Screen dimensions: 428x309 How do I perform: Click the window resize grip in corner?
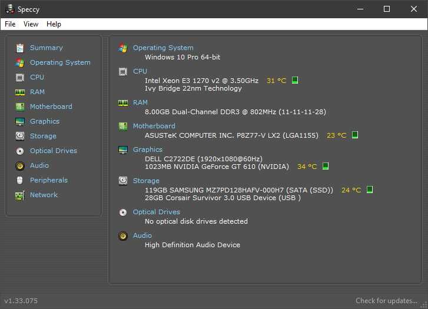click(x=424, y=305)
